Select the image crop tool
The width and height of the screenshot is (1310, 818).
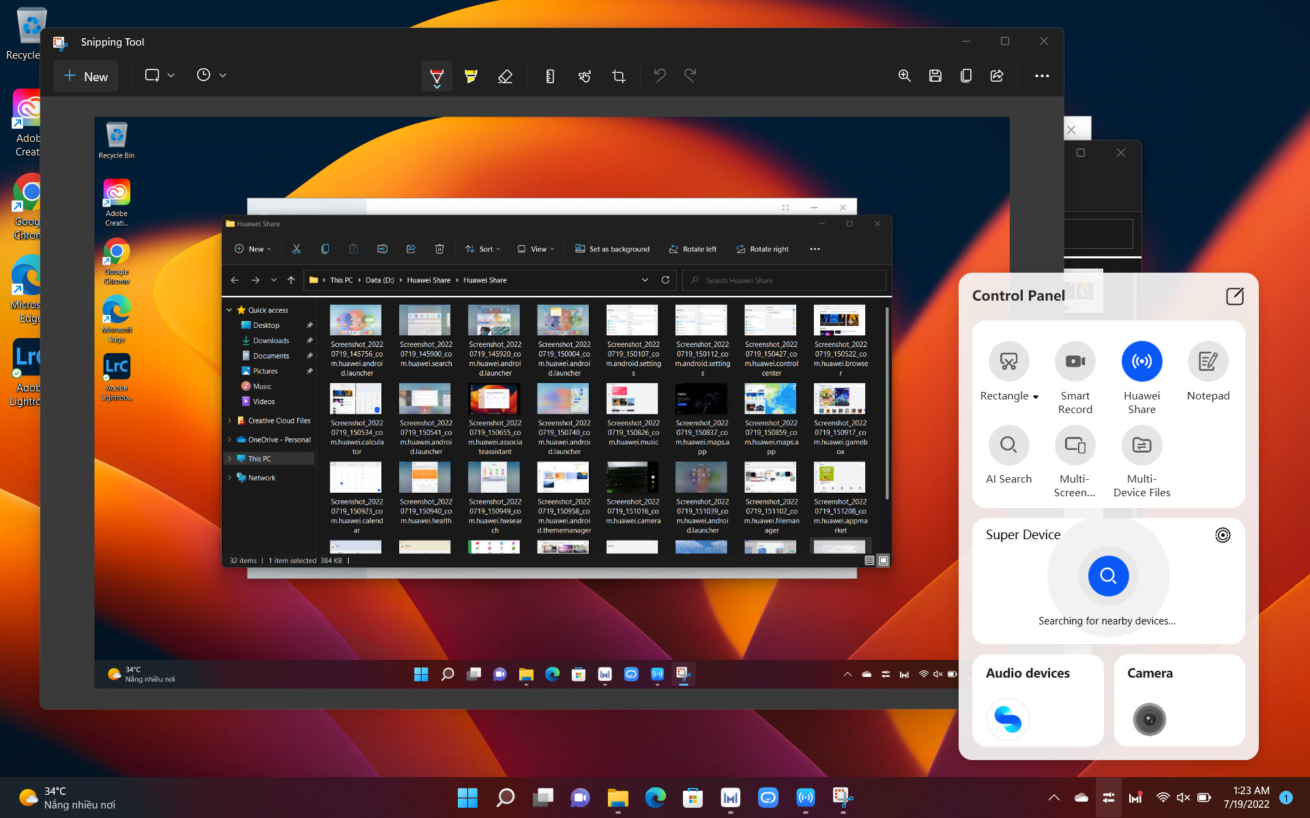point(619,76)
